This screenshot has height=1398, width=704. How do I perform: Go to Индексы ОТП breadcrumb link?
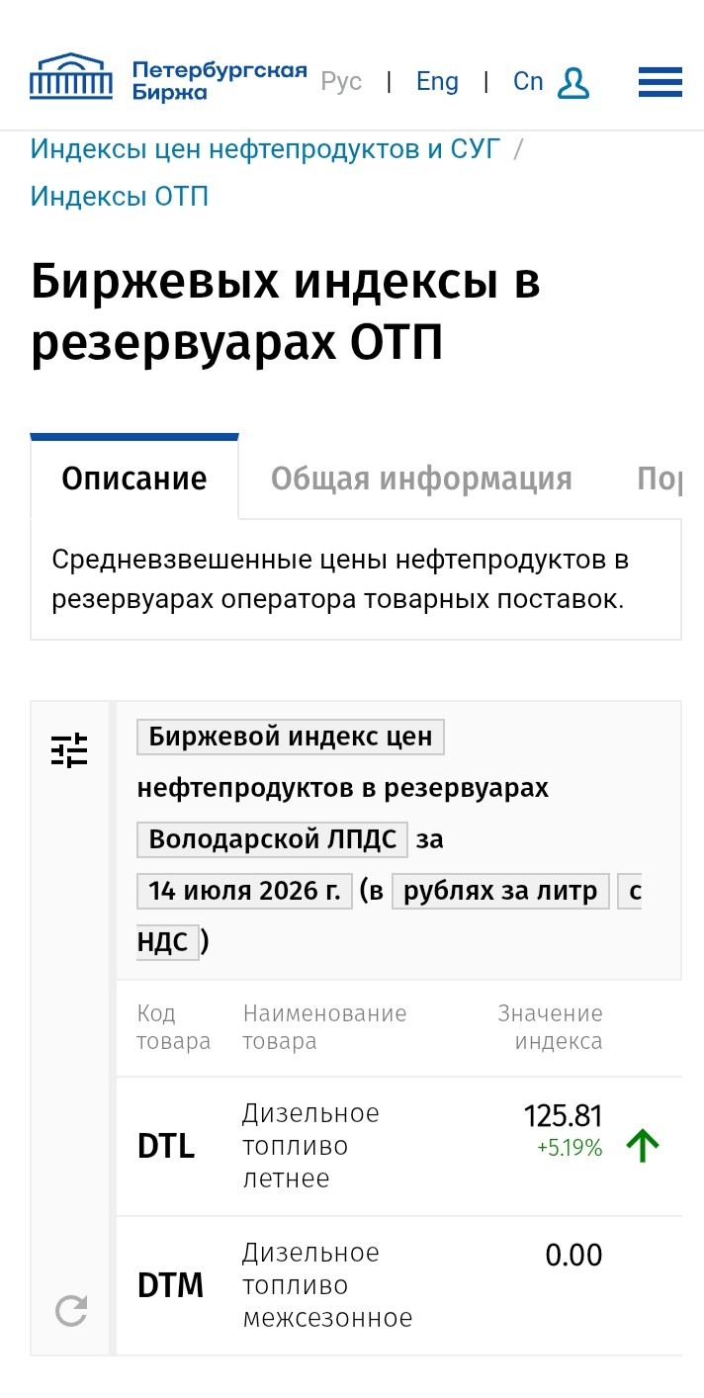[x=120, y=196]
